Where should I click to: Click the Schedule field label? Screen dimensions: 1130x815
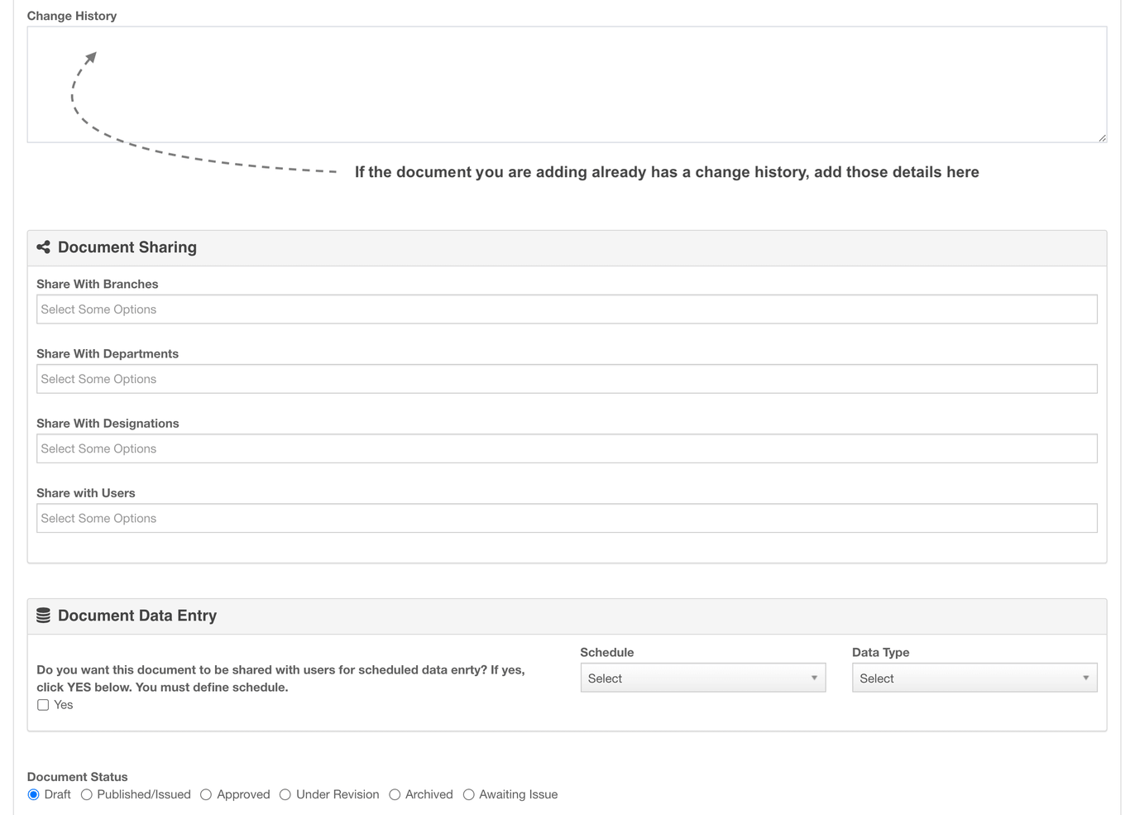click(x=607, y=652)
